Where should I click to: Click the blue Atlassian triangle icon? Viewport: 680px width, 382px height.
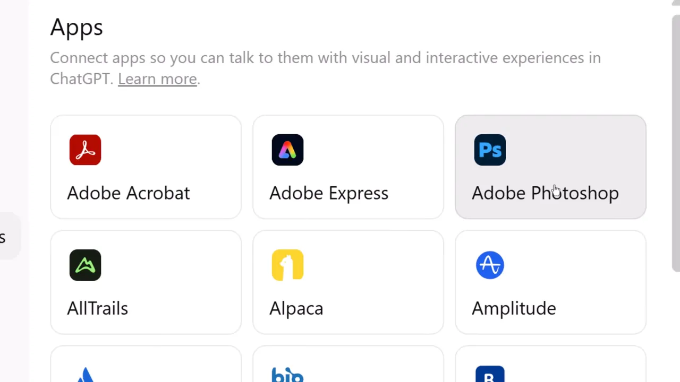[85, 375]
